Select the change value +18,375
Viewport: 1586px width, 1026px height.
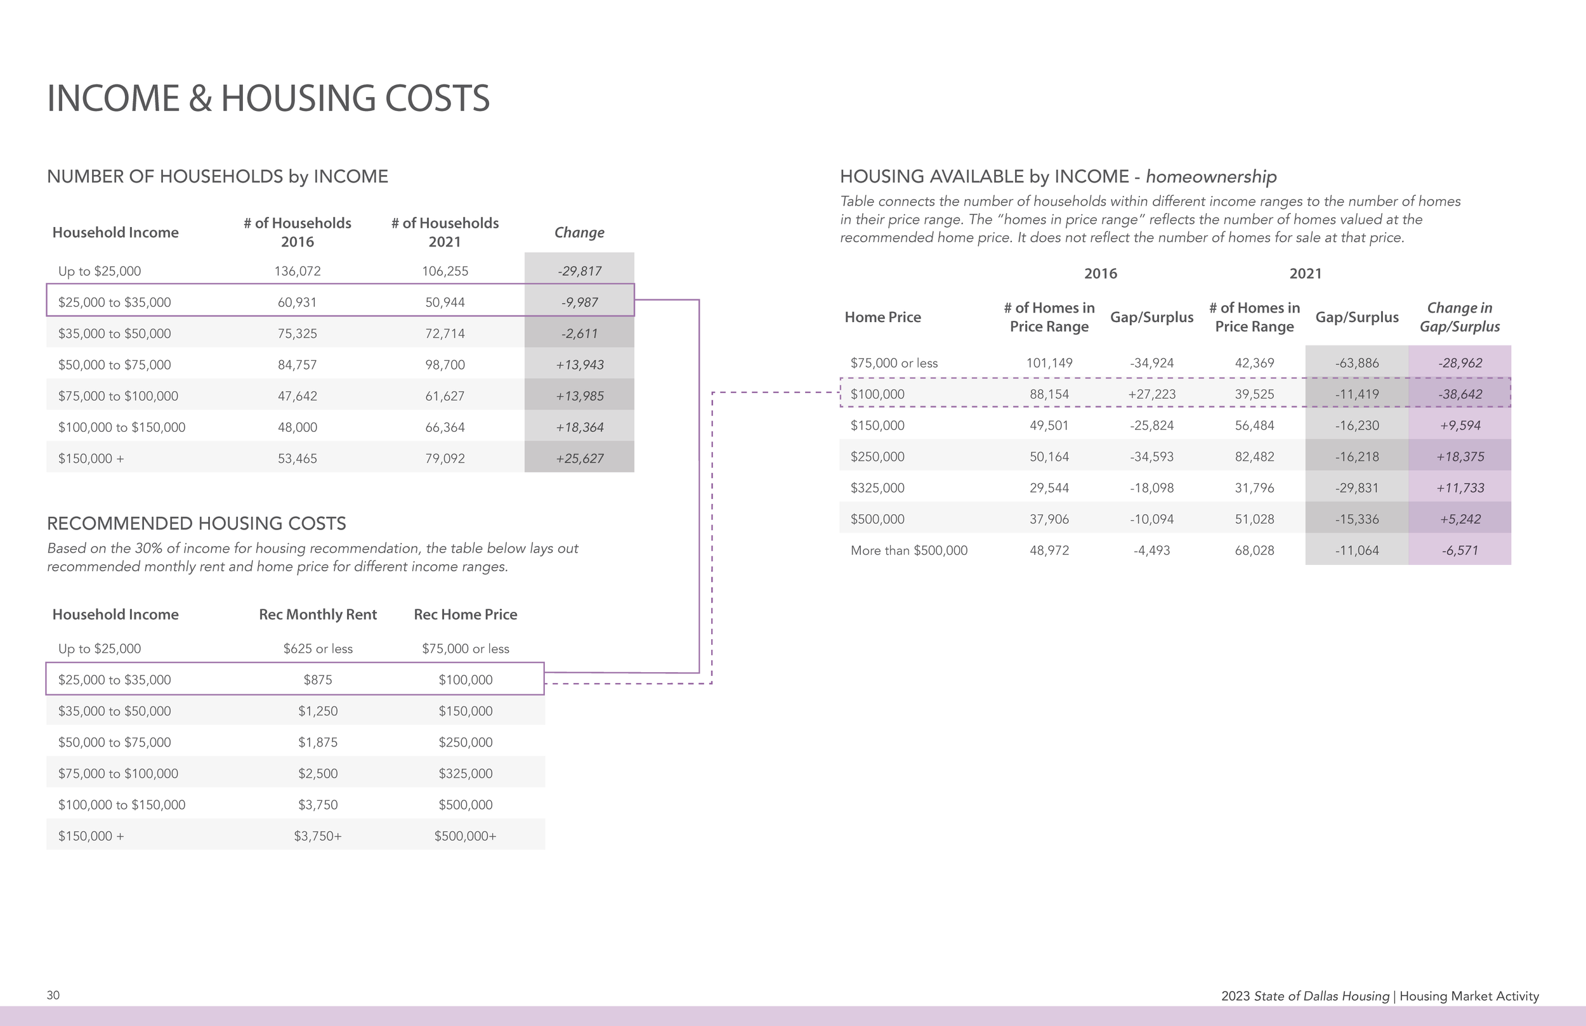[x=1460, y=457]
